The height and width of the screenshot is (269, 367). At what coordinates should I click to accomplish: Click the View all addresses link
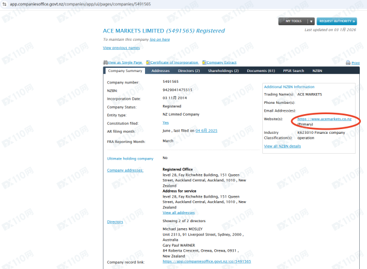click(179, 213)
